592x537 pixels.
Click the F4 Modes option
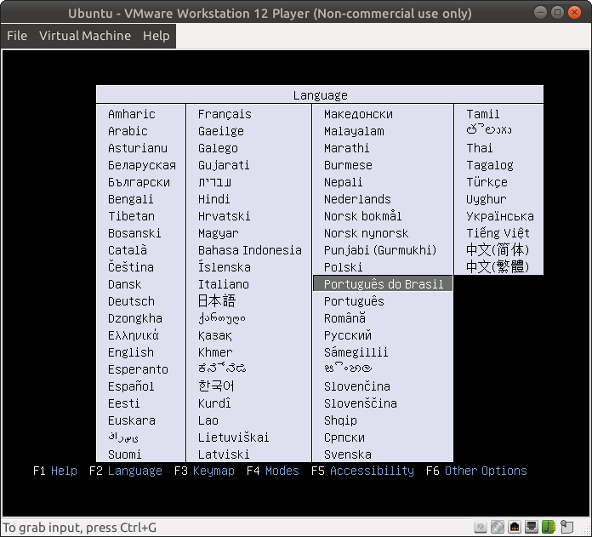click(272, 471)
